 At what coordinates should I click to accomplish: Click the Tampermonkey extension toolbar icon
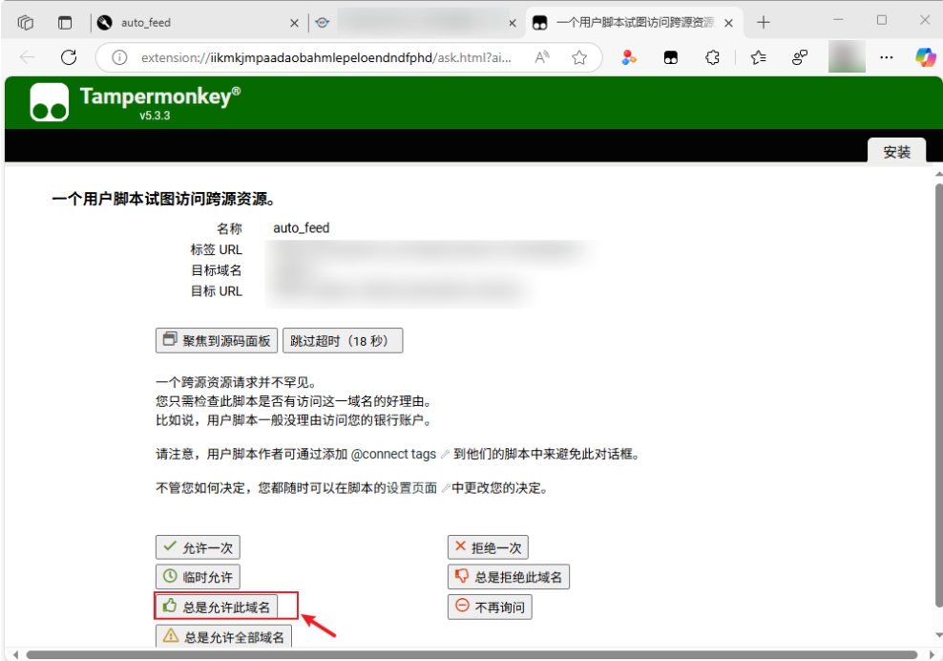click(x=671, y=57)
